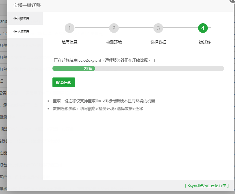Click step 2 circle 检测环境
The height and width of the screenshot is (194, 235).
[x=114, y=28]
